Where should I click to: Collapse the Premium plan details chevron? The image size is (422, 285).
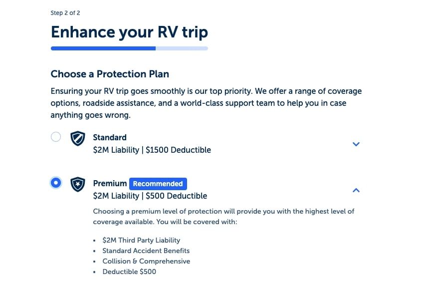point(356,190)
